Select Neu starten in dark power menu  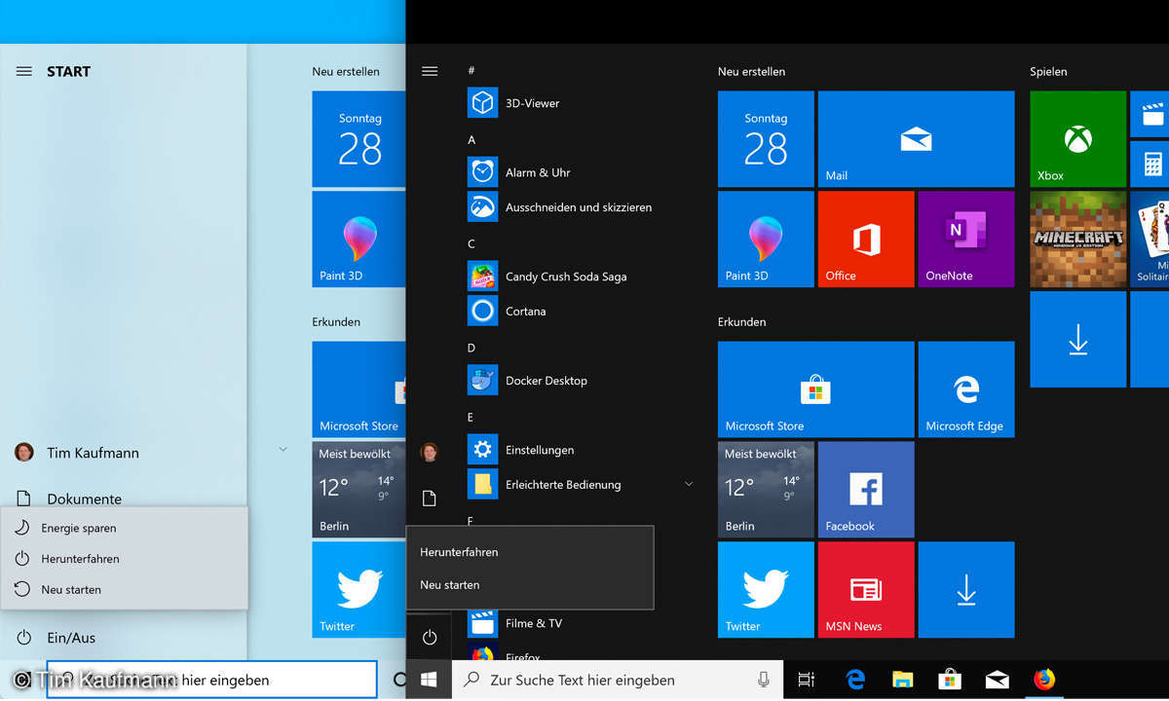(x=530, y=585)
